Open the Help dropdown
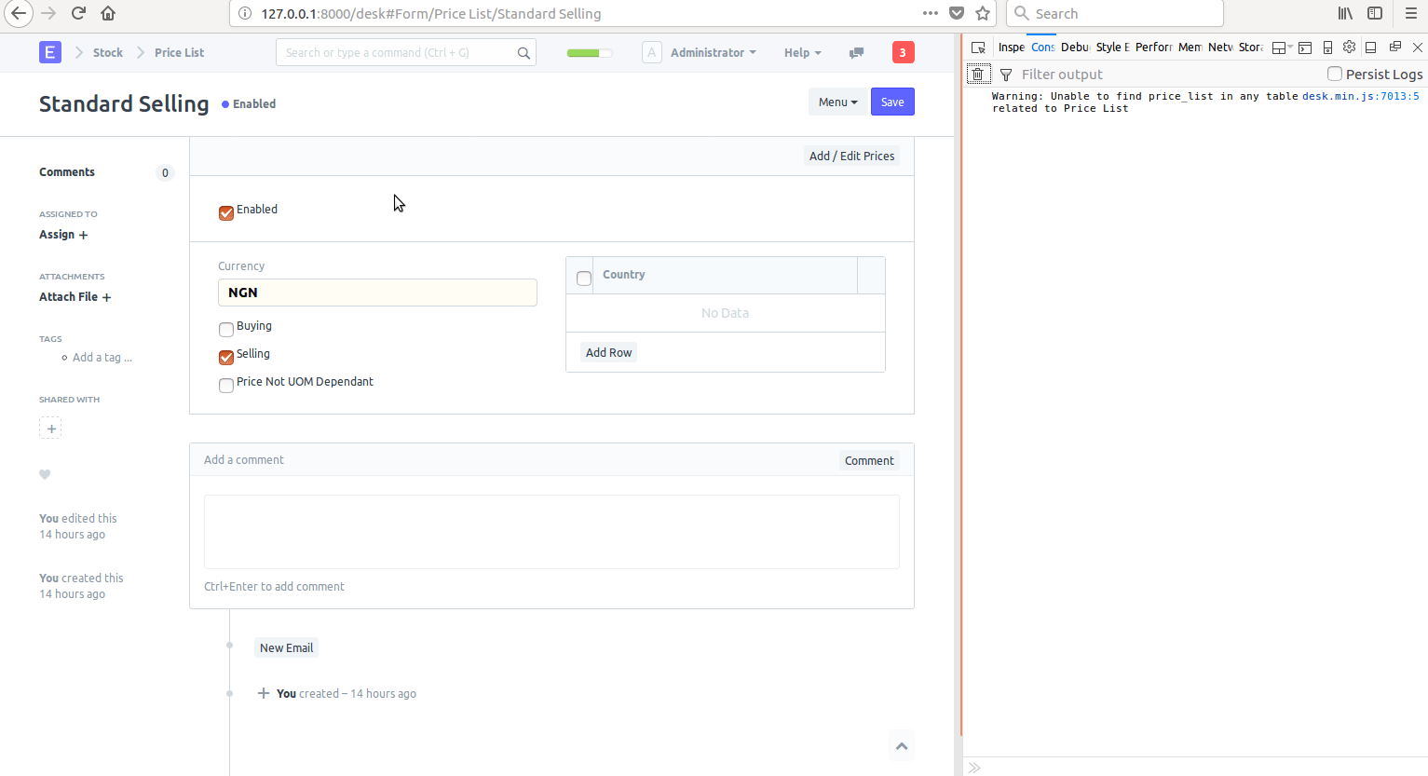The height and width of the screenshot is (776, 1428). (x=802, y=53)
